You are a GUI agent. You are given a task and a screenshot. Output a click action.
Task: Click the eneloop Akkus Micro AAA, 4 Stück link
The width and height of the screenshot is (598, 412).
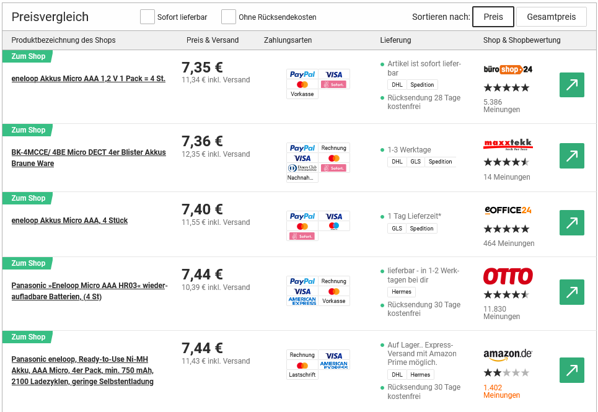pyautogui.click(x=69, y=221)
